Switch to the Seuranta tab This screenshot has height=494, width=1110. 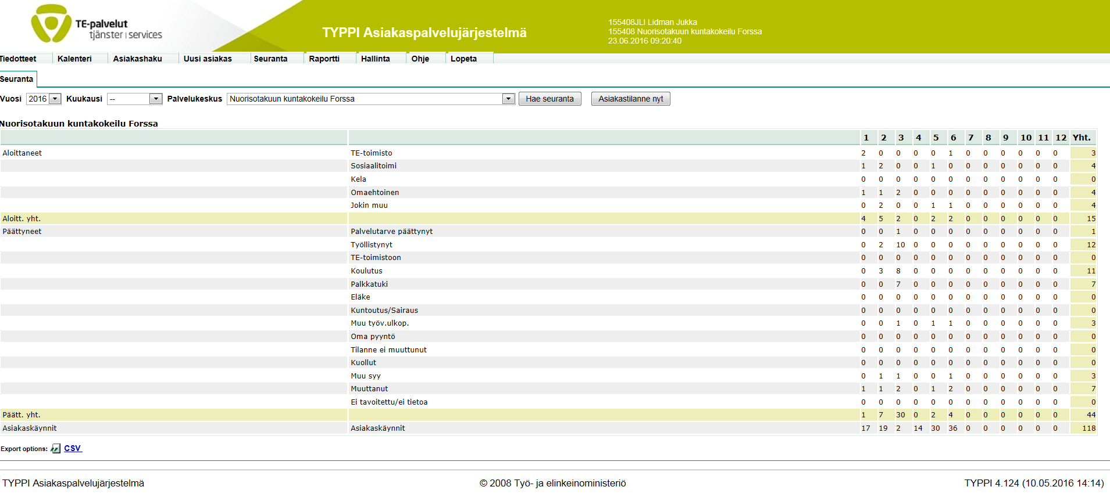(x=17, y=79)
